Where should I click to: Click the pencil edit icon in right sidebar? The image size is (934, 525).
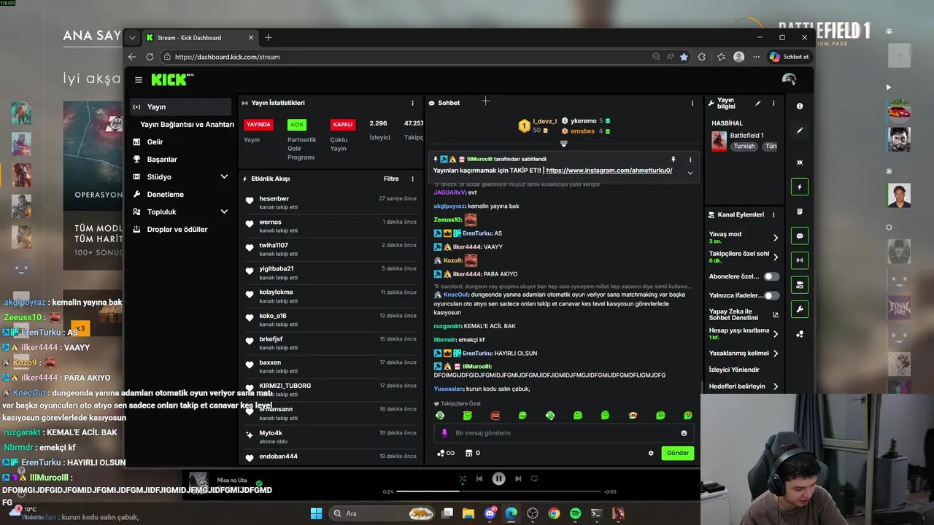(x=800, y=131)
